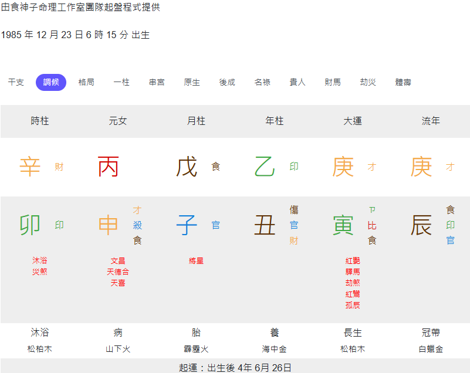Open the 財馬 tab

coord(333,82)
